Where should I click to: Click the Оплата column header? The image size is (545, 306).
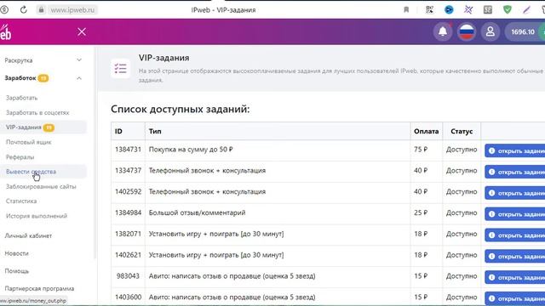click(426, 131)
